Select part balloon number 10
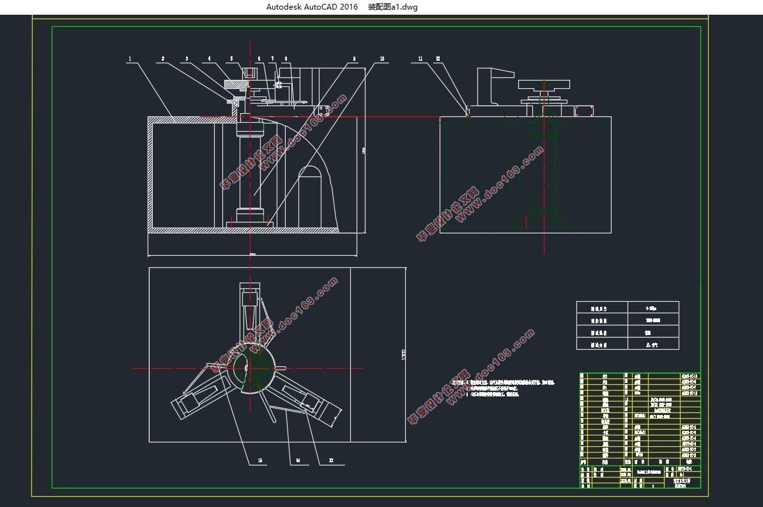 (382, 58)
